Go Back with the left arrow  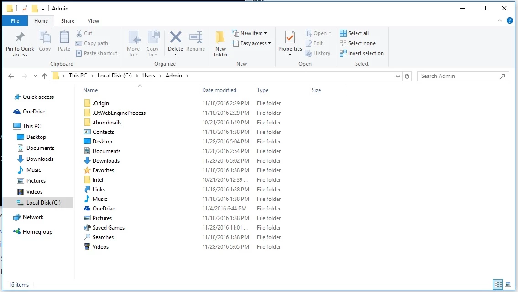(11, 76)
